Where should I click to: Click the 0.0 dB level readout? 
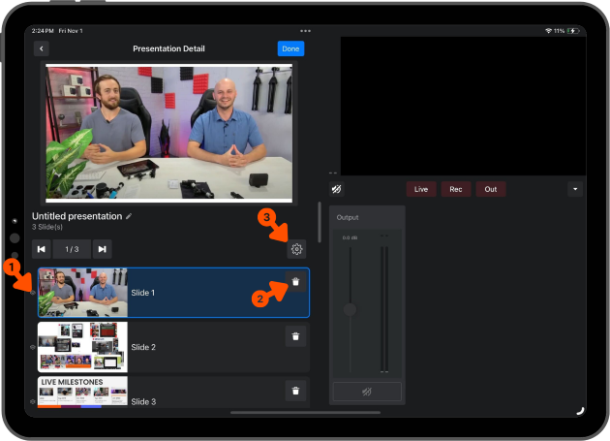click(x=350, y=237)
